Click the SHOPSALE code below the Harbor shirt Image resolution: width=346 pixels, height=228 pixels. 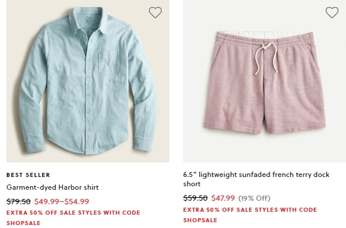(x=23, y=223)
